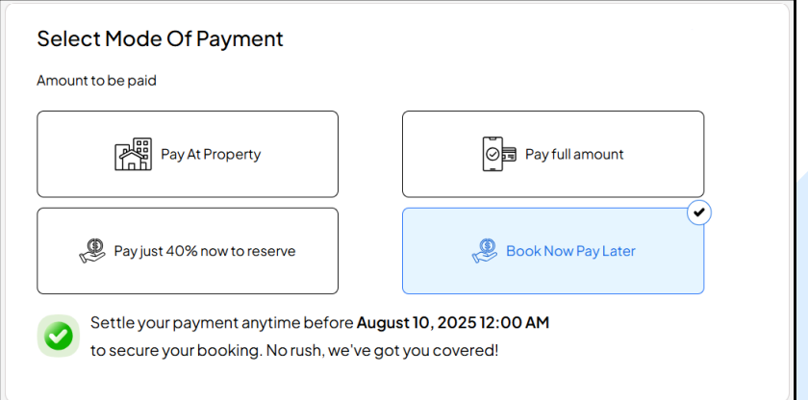
Task: Click the "Amount to be paid" text
Action: [x=96, y=81]
